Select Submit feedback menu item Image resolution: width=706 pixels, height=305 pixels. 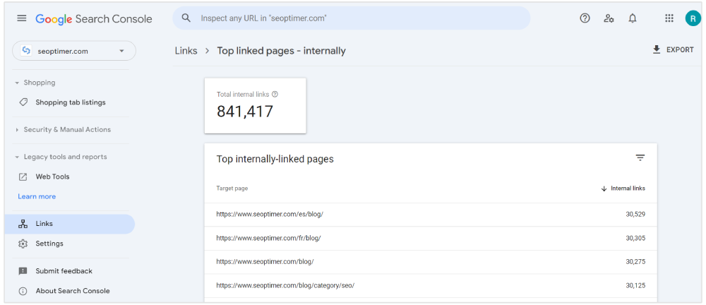pos(70,271)
